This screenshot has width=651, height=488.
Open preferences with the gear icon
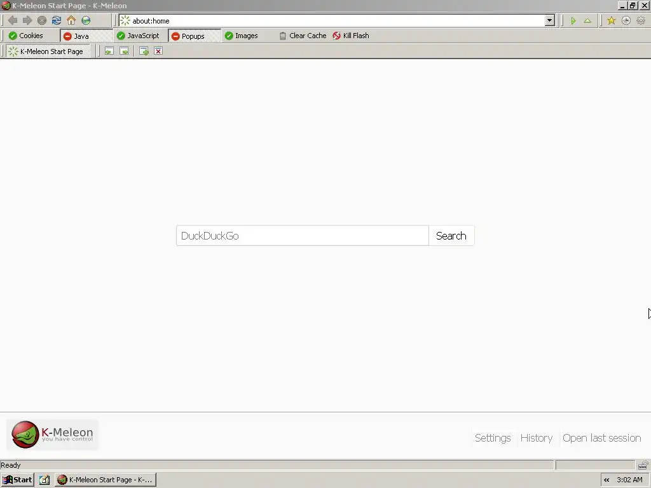[x=641, y=21]
